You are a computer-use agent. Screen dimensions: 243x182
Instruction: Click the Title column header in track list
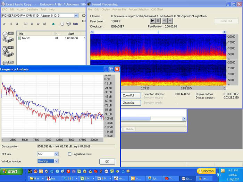tap(34, 34)
